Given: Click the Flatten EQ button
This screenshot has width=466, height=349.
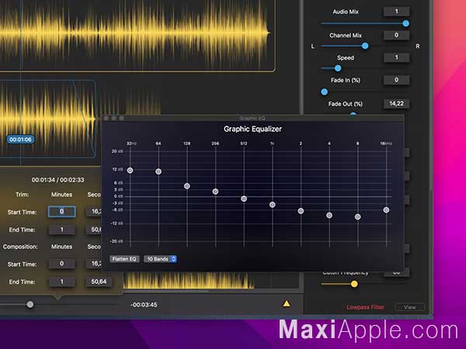Looking at the screenshot, I should click(x=124, y=259).
